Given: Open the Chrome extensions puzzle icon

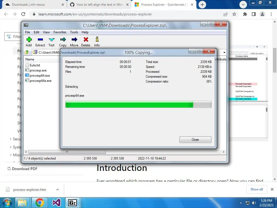Looking at the screenshot, I should point(245,14).
